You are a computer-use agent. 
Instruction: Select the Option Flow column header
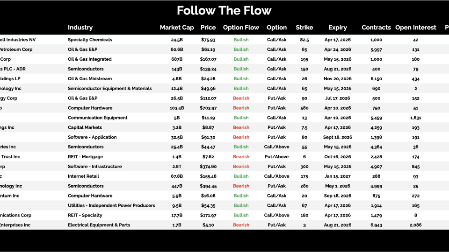241,28
